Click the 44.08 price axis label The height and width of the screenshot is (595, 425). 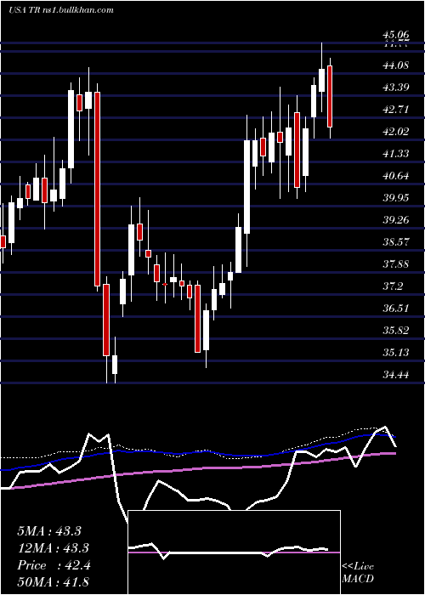pos(395,65)
